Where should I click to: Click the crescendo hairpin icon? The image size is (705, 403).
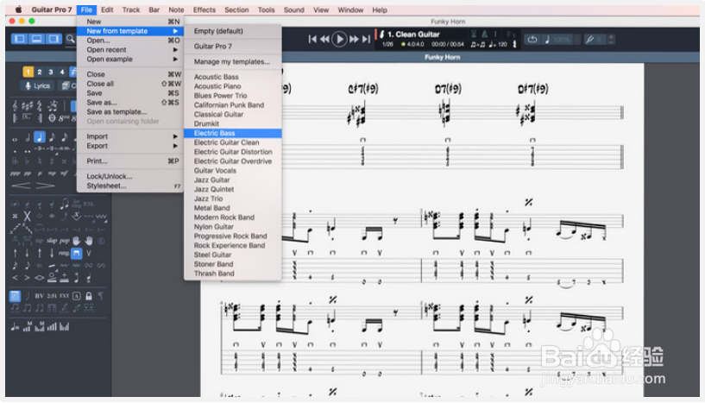21,186
